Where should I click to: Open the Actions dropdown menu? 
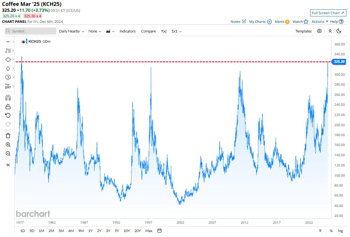pos(320,22)
